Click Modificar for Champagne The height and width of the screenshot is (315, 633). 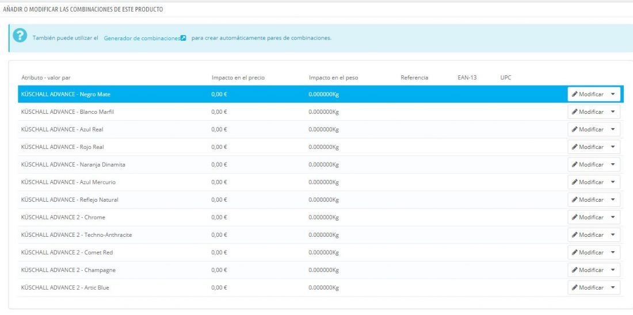[x=588, y=270]
